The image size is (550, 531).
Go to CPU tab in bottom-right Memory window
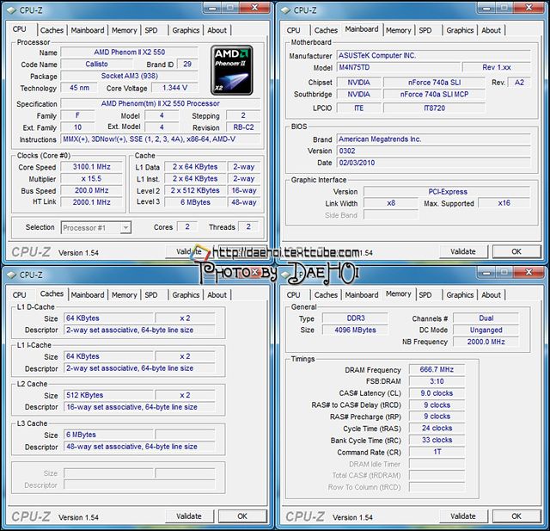pos(293,295)
